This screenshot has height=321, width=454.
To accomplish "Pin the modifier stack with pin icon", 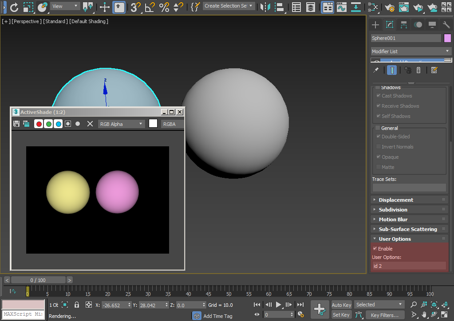I will tap(376, 70).
